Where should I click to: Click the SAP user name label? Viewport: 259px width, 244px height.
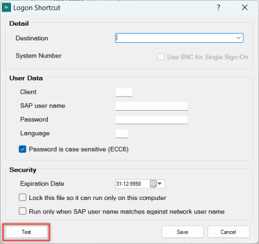pyautogui.click(x=43, y=106)
